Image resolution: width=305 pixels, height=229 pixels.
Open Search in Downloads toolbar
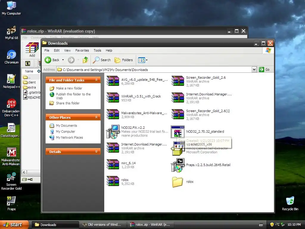pyautogui.click(x=102, y=60)
